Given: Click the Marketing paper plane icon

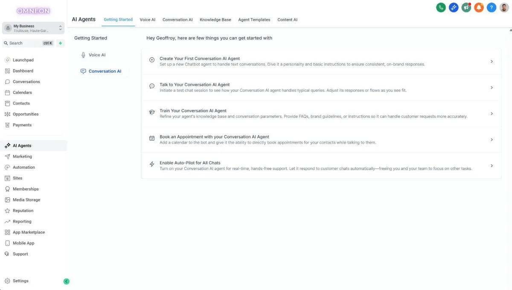Looking at the screenshot, I should (7, 157).
